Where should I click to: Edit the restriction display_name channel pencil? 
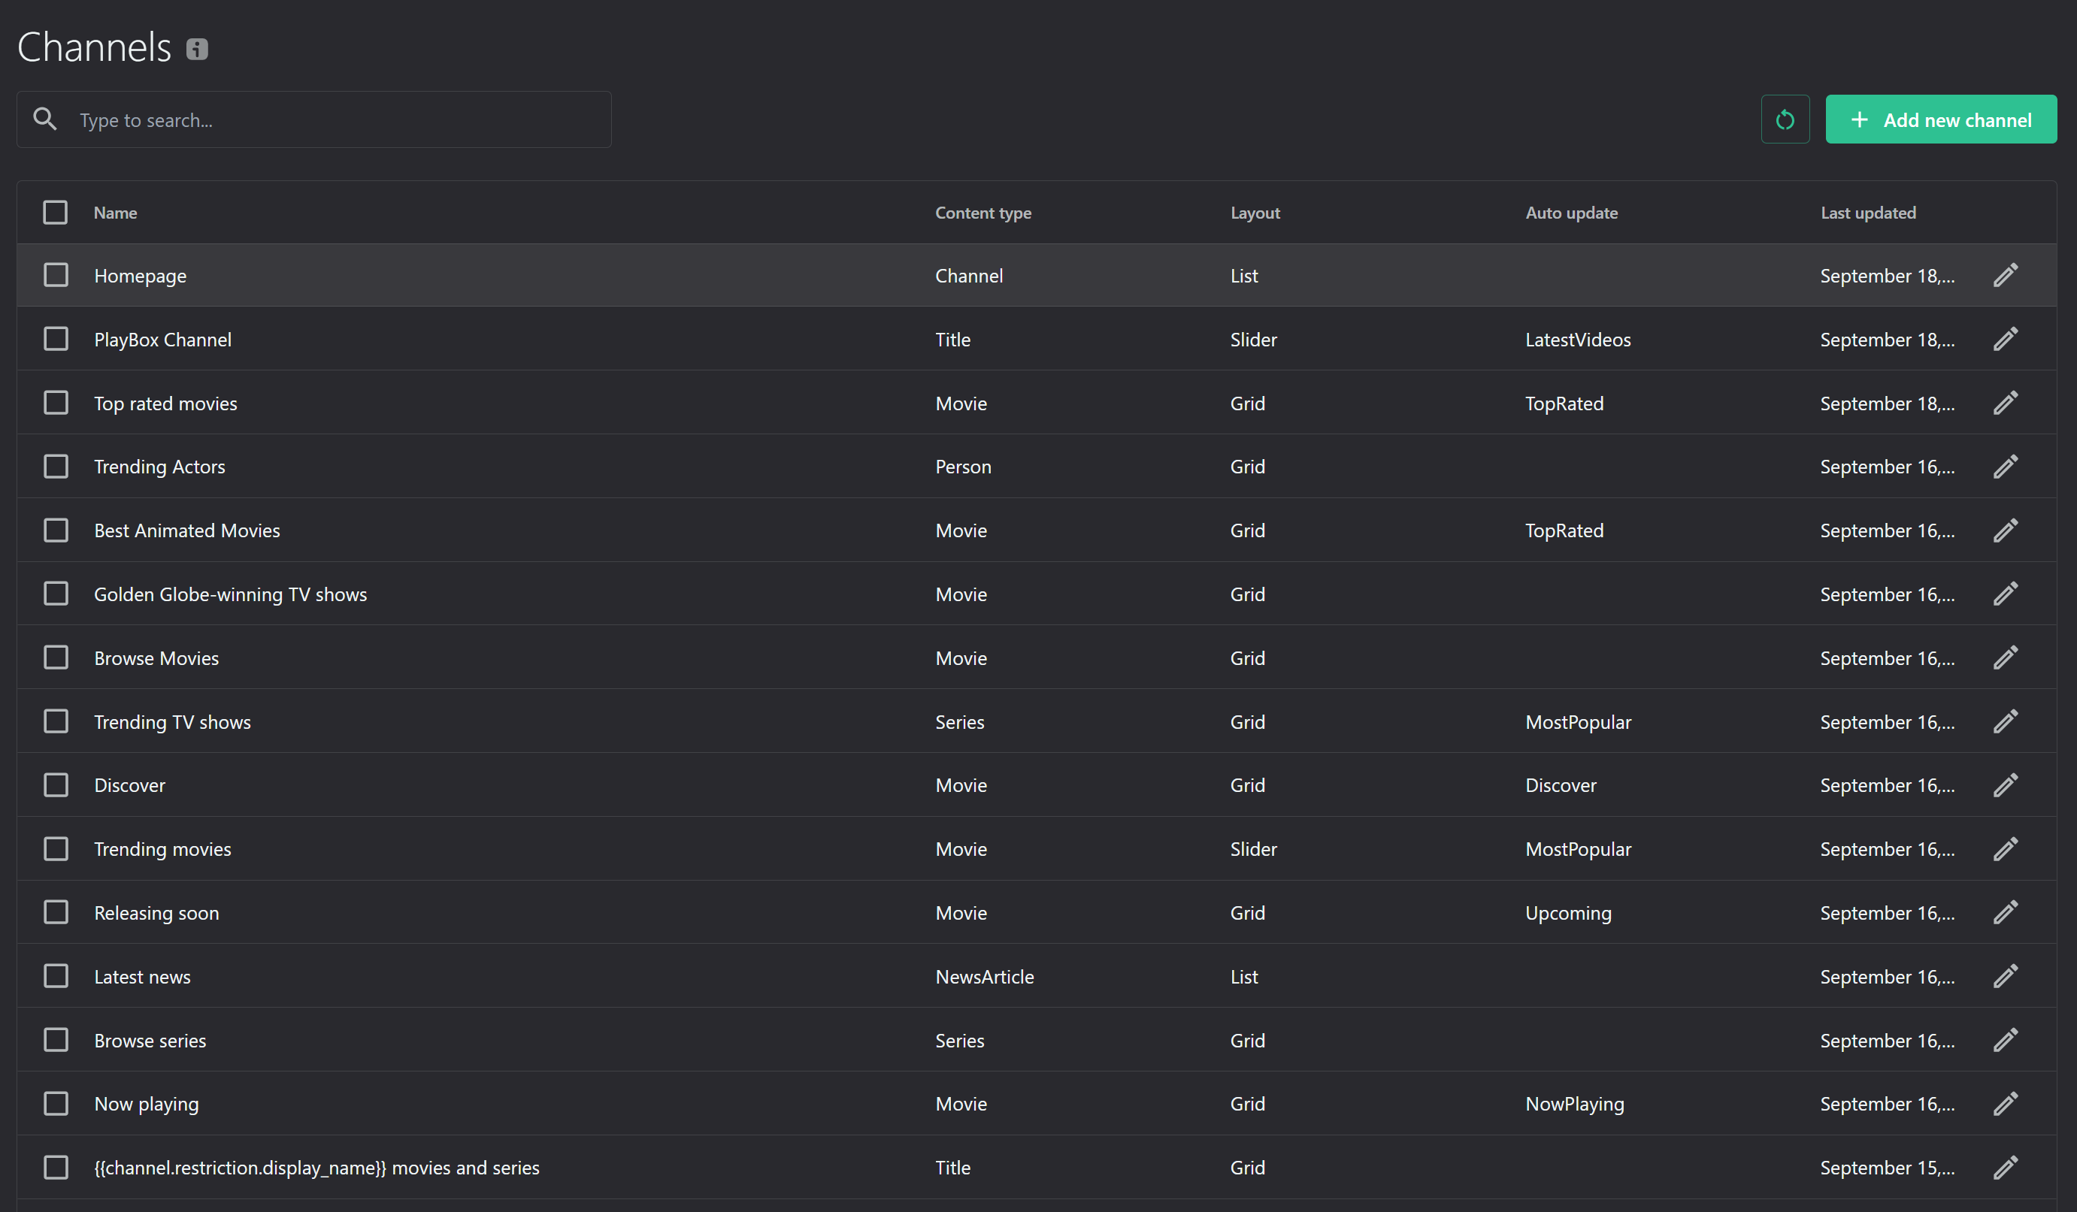(x=2006, y=1168)
